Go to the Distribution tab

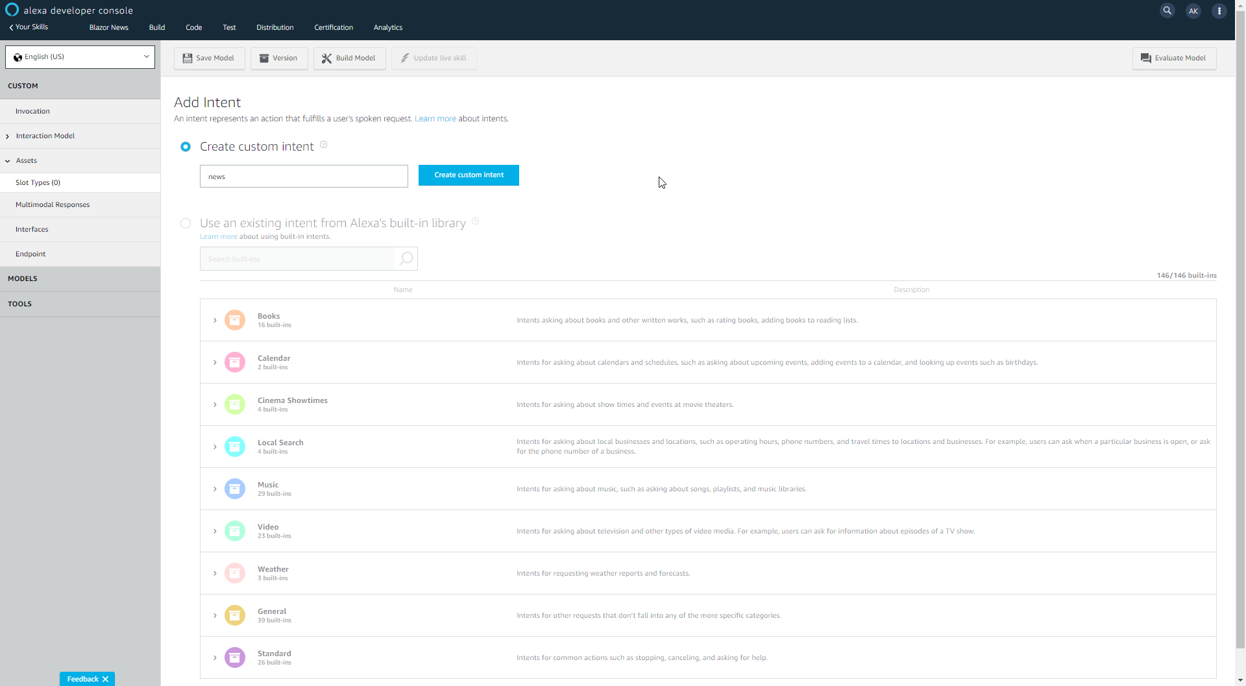coord(275,27)
